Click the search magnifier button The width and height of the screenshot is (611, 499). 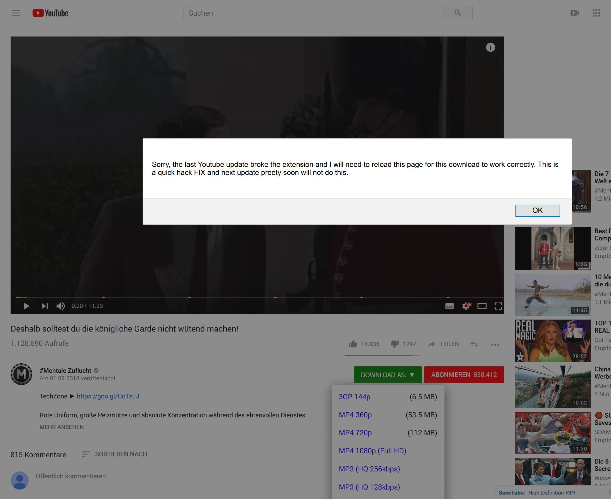(x=457, y=13)
